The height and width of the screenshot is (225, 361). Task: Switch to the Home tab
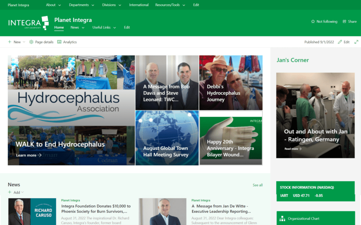coord(59,27)
